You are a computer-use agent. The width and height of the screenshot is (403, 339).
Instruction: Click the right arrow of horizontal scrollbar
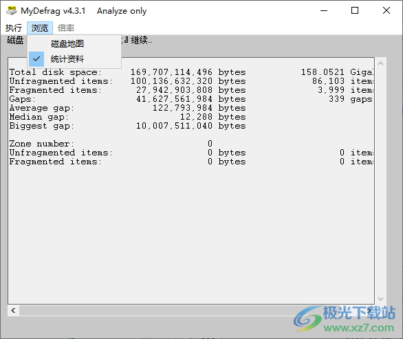click(369, 311)
